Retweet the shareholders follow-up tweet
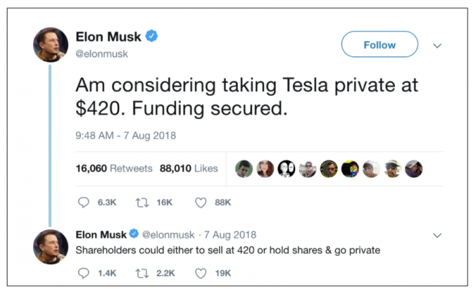Viewport: 476px width, 294px height. [x=143, y=274]
